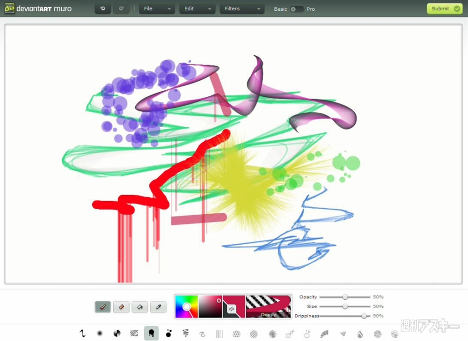Choose the Drippy brush icon
The height and width of the screenshot is (341, 468).
tap(151, 333)
